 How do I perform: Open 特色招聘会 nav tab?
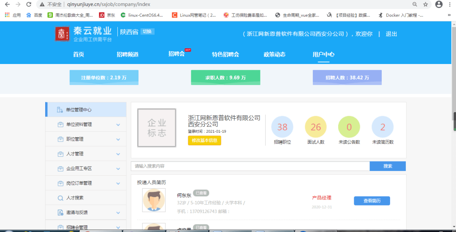(x=225, y=54)
